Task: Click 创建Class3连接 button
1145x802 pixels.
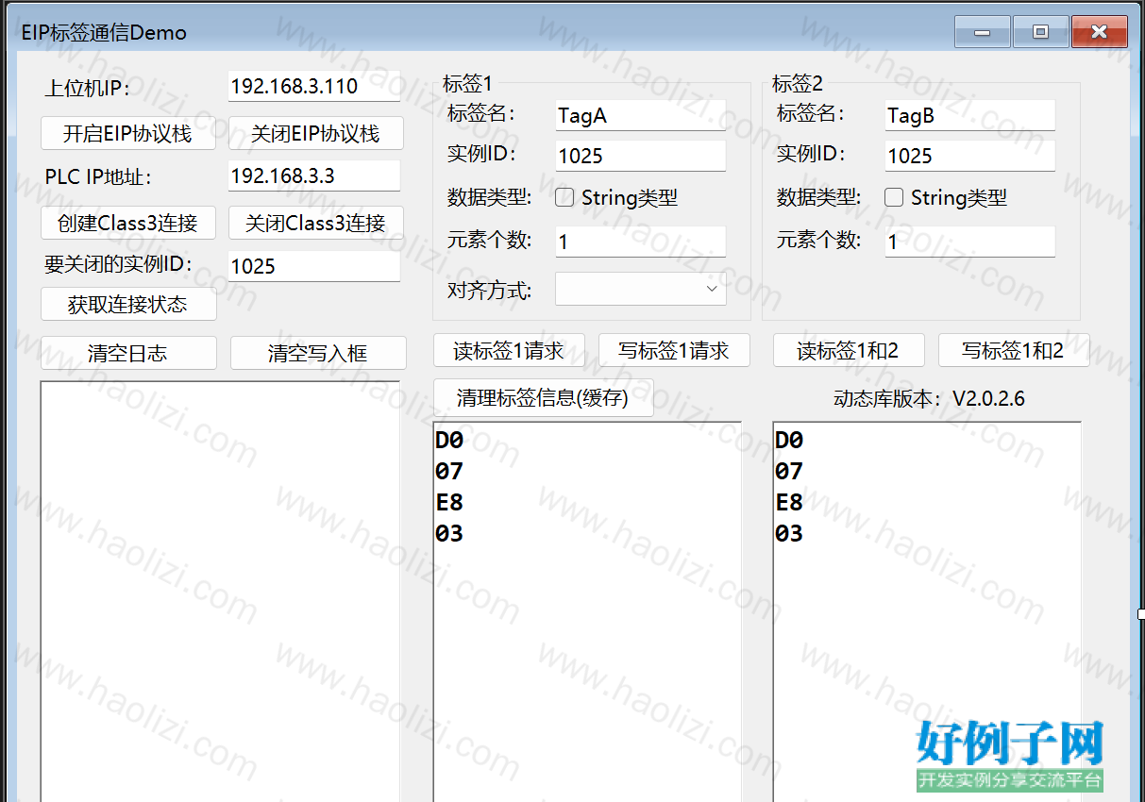Action: coord(127,223)
